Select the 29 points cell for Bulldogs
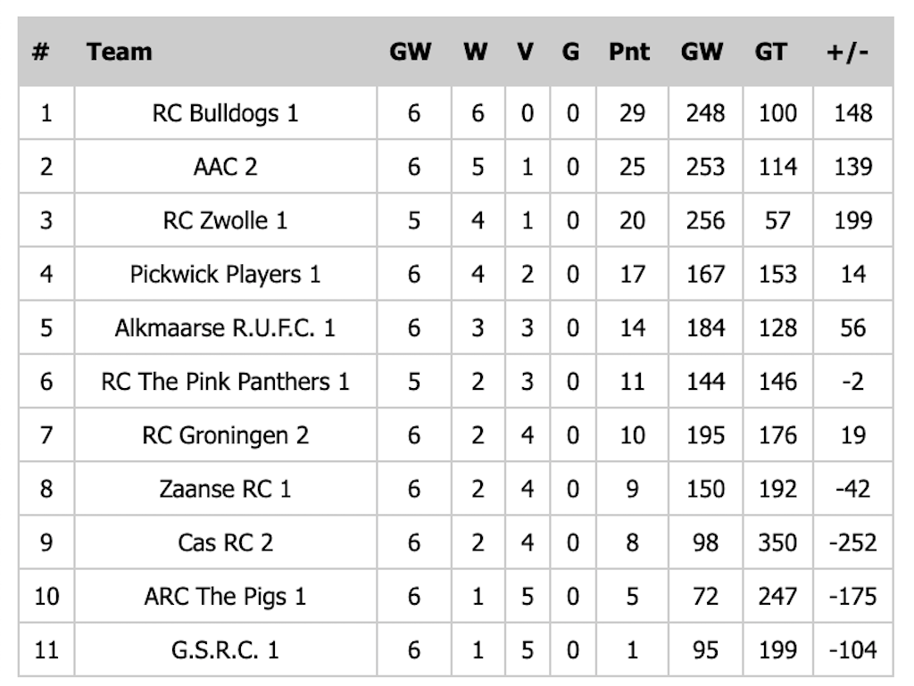 pos(632,113)
